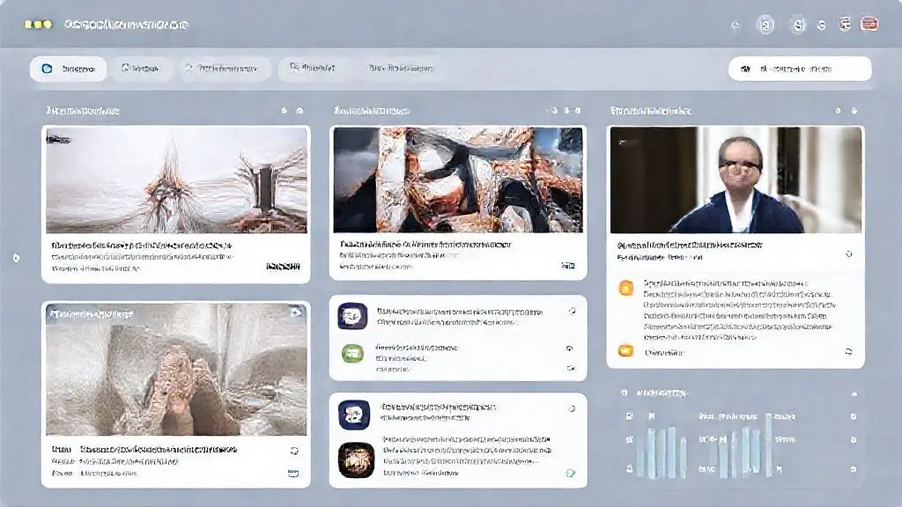The image size is (902, 507).
Task: Click the search field in the top-right toolbar
Action: tap(799, 69)
